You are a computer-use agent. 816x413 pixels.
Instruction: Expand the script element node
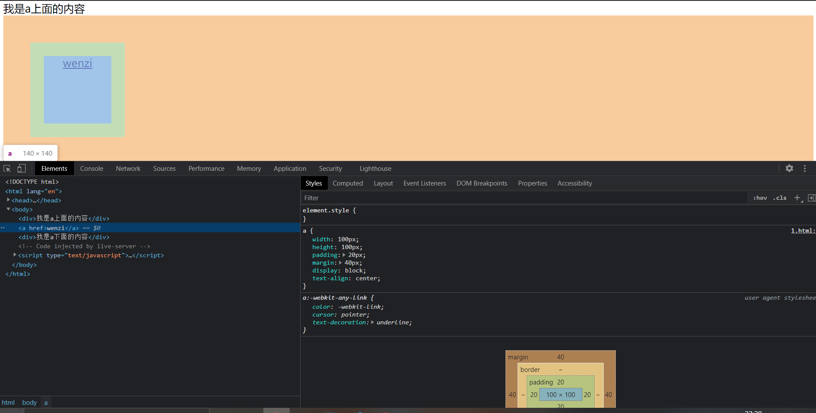[15, 255]
